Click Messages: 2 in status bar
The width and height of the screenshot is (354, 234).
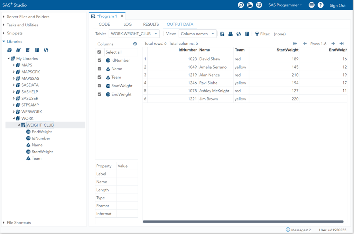pyautogui.click(x=301, y=230)
